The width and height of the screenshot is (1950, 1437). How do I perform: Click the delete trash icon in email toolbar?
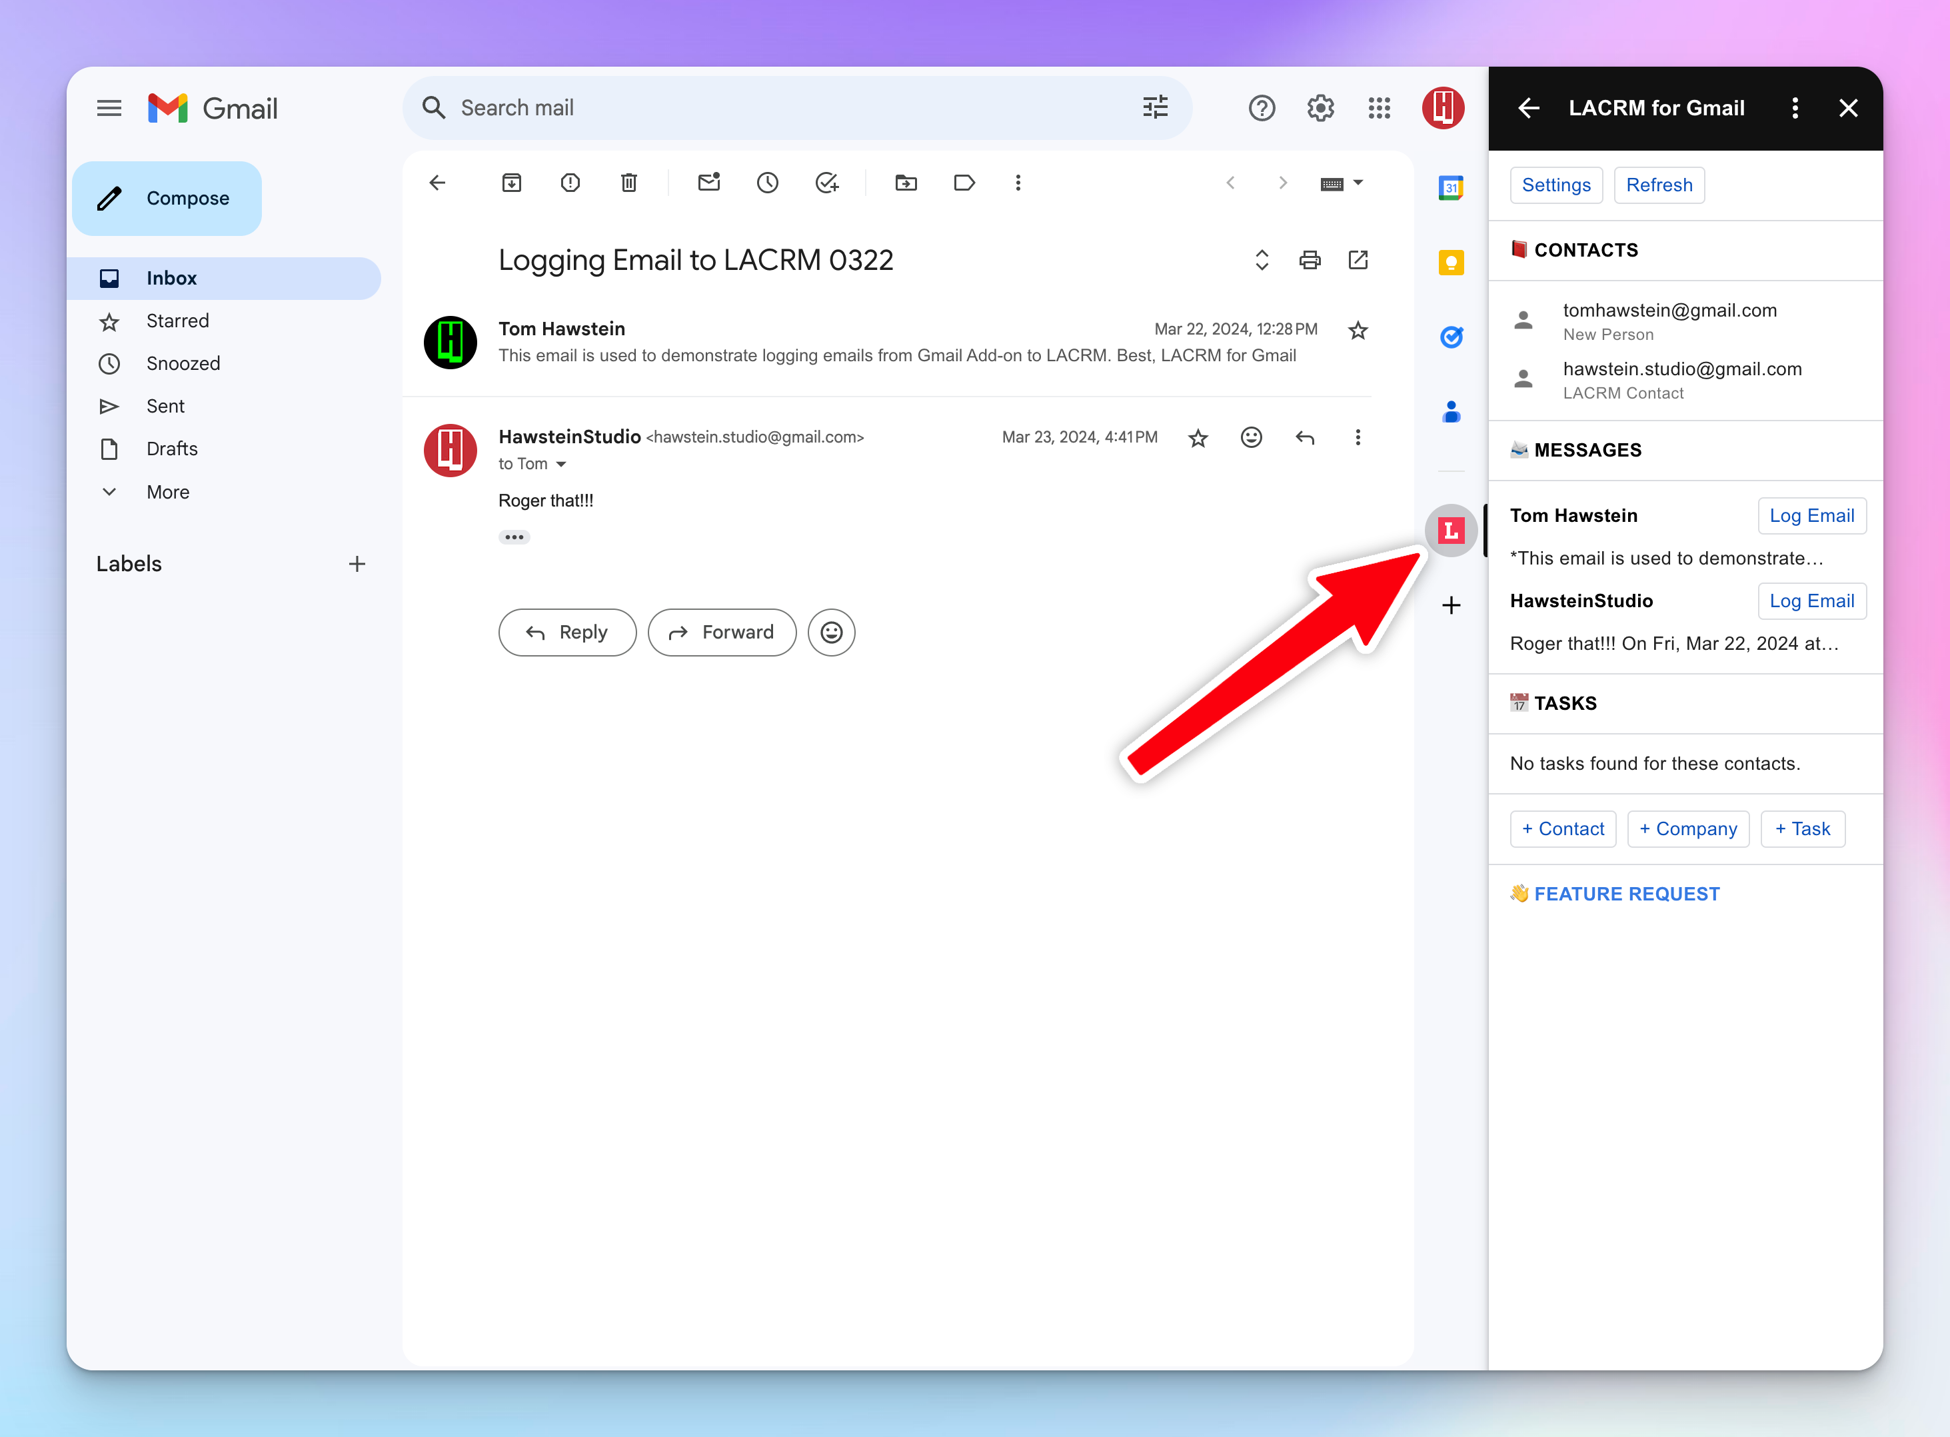[628, 183]
